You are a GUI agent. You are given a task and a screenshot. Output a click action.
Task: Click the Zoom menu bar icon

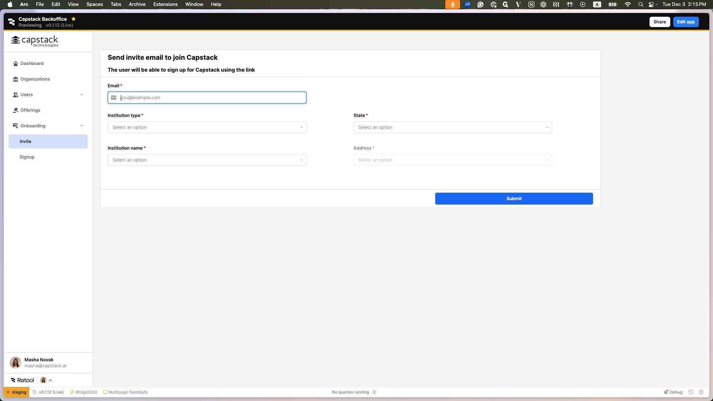point(468,4)
